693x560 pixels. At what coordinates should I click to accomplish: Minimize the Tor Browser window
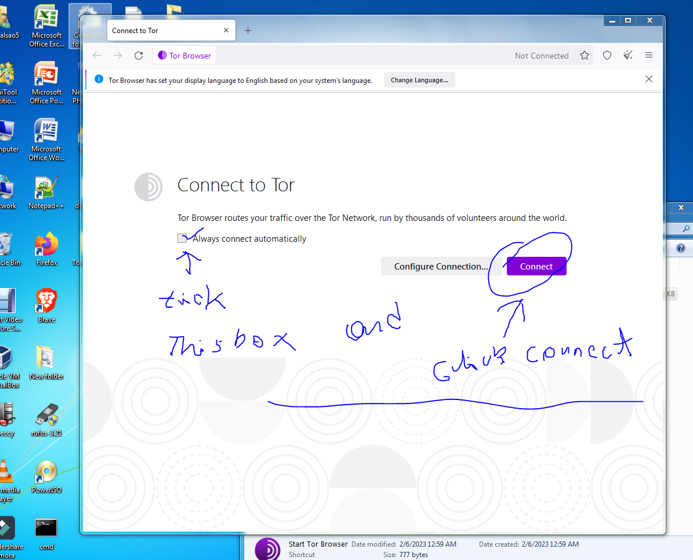point(612,21)
